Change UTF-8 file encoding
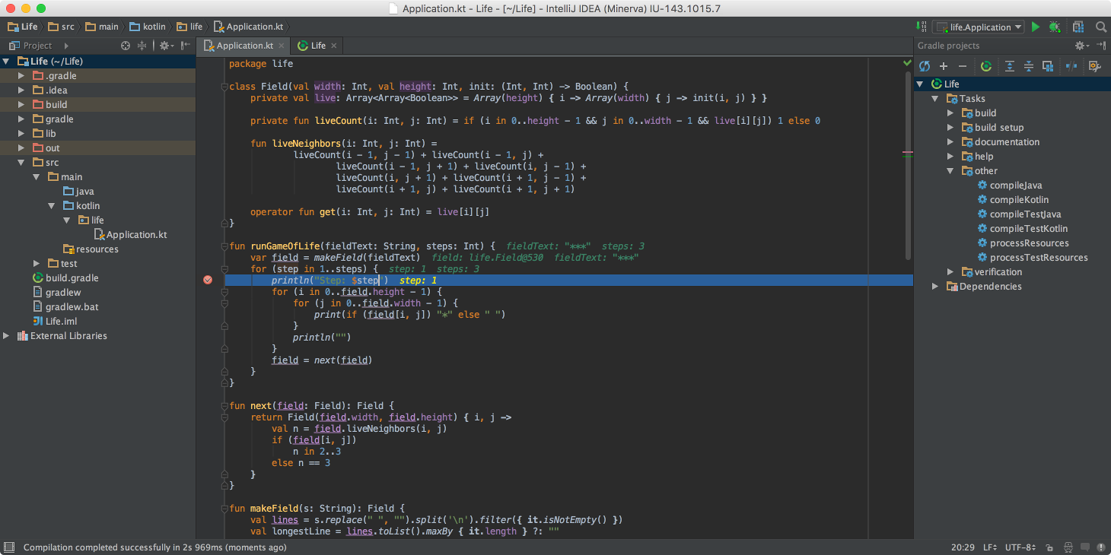Screen dimensions: 1111x555 click(x=1020, y=547)
